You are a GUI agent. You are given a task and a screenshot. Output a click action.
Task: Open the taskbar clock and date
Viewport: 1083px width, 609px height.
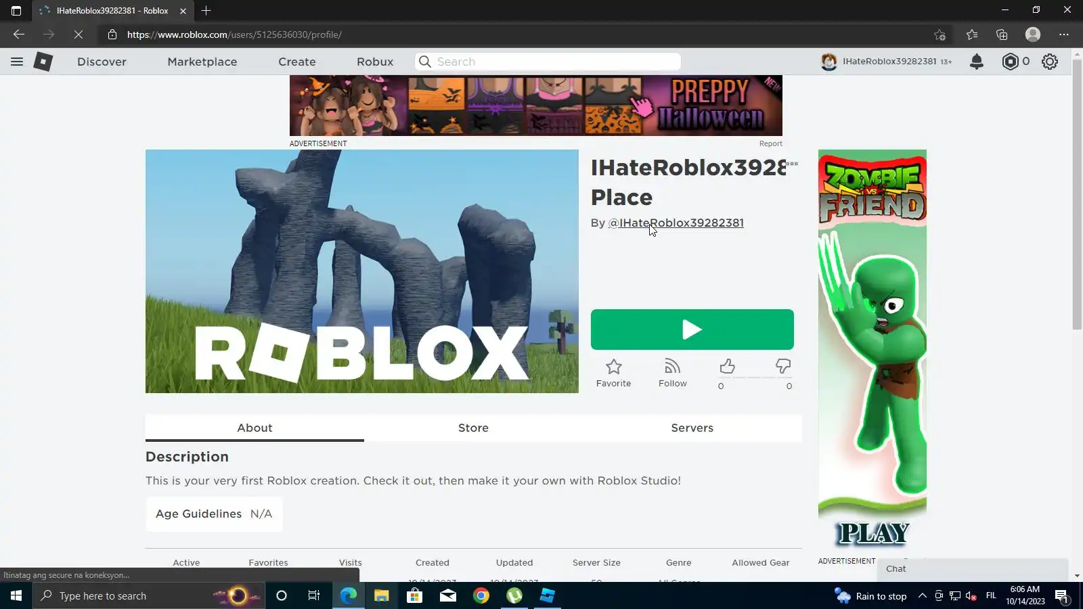(x=1025, y=595)
